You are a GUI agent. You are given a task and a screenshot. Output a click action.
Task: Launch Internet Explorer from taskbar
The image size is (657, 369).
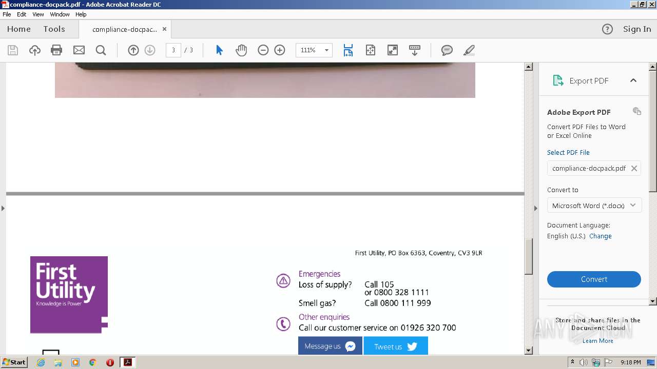coord(41,362)
